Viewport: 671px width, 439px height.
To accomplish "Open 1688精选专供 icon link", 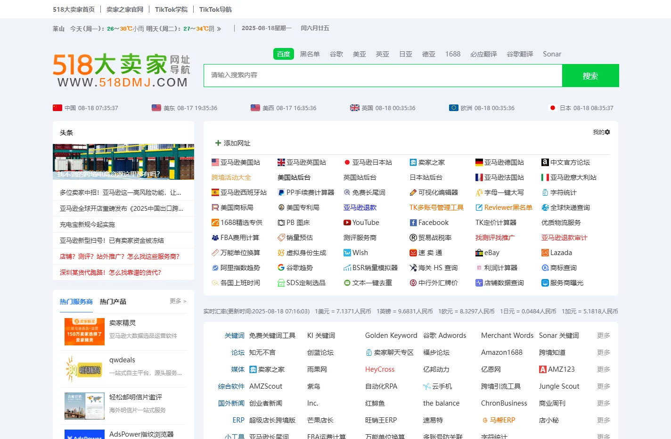I will coord(237,223).
